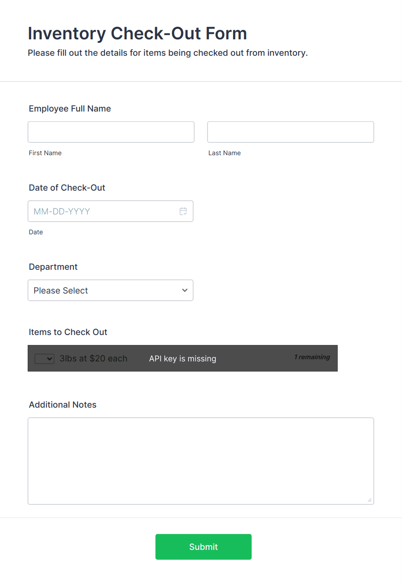Click the '1 remaining' indicator
Screen dimensions: 402x581
click(x=312, y=357)
